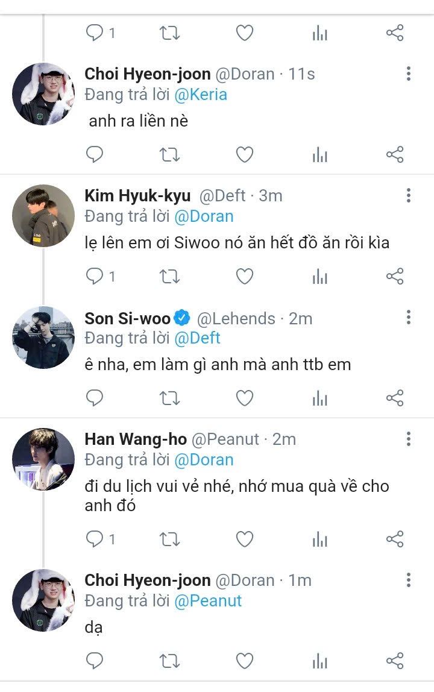434x692 pixels.
Task: View analytics for Doran's "dạ" tweet
Action: pos(319,661)
